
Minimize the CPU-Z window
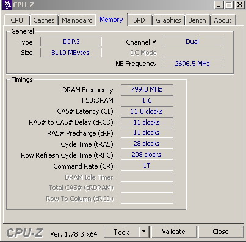pos(219,5)
